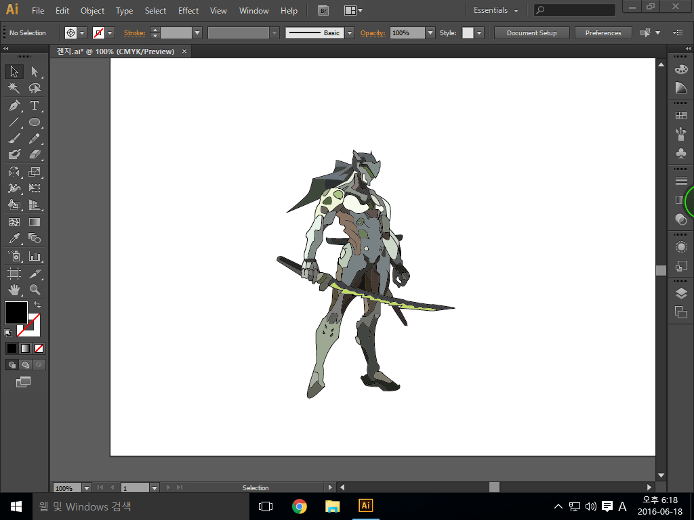
Task: Swap fill and stroke colors arrow
Action: [x=37, y=305]
